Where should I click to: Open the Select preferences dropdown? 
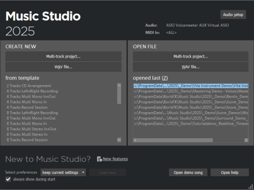pos(63,173)
